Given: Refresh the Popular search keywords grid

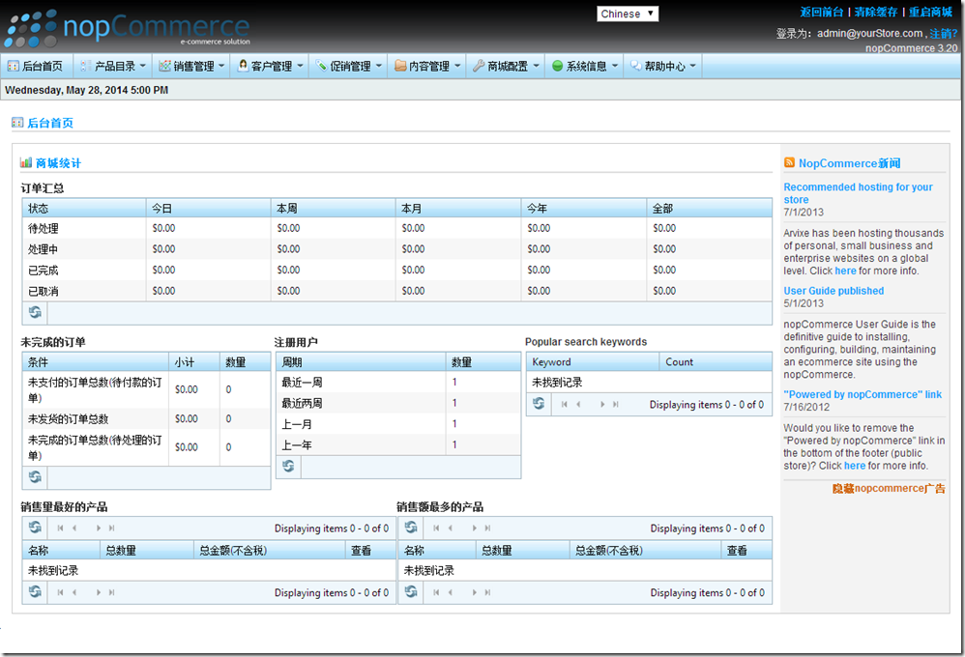Looking at the screenshot, I should pyautogui.click(x=539, y=404).
